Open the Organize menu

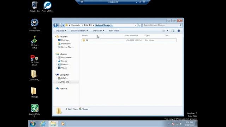coord(61,31)
